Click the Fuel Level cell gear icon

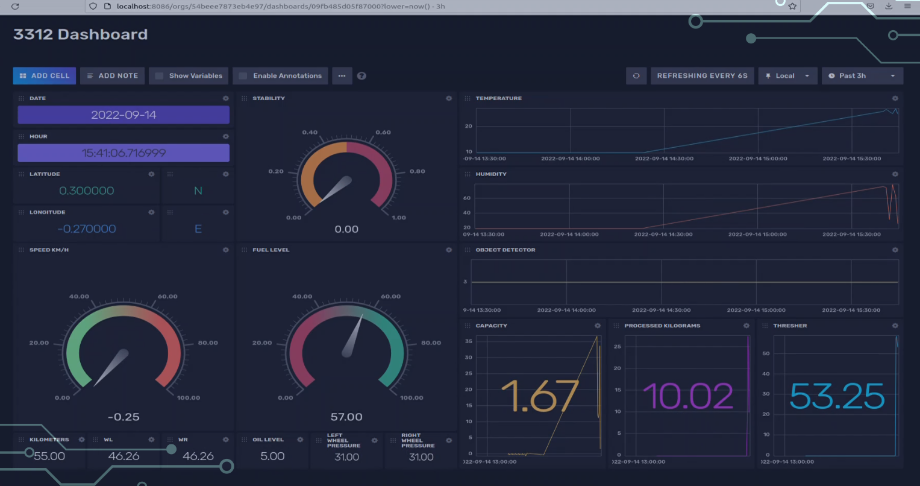pyautogui.click(x=448, y=250)
